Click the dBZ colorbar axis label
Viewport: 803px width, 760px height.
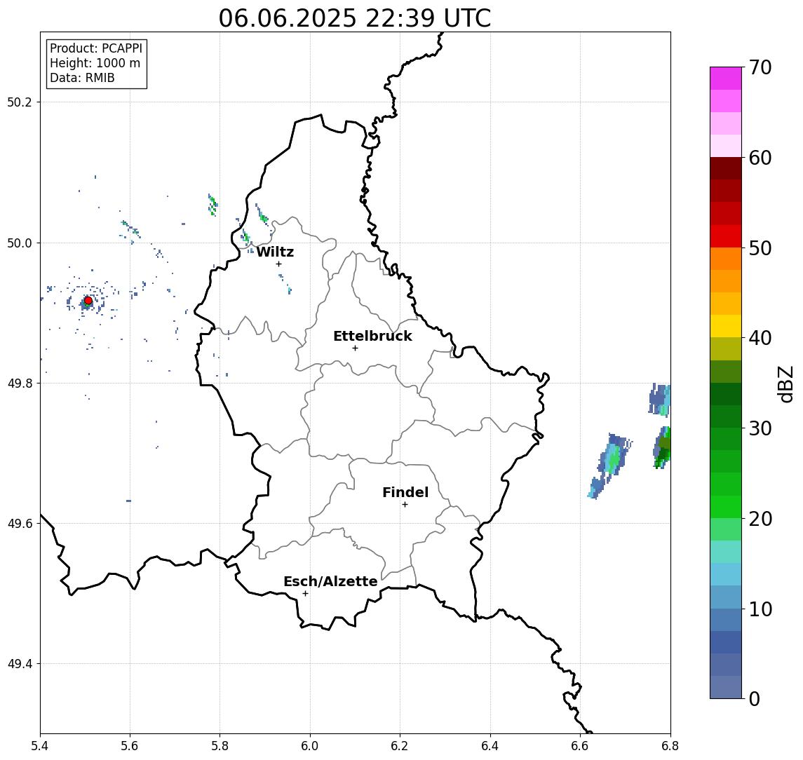[785, 384]
